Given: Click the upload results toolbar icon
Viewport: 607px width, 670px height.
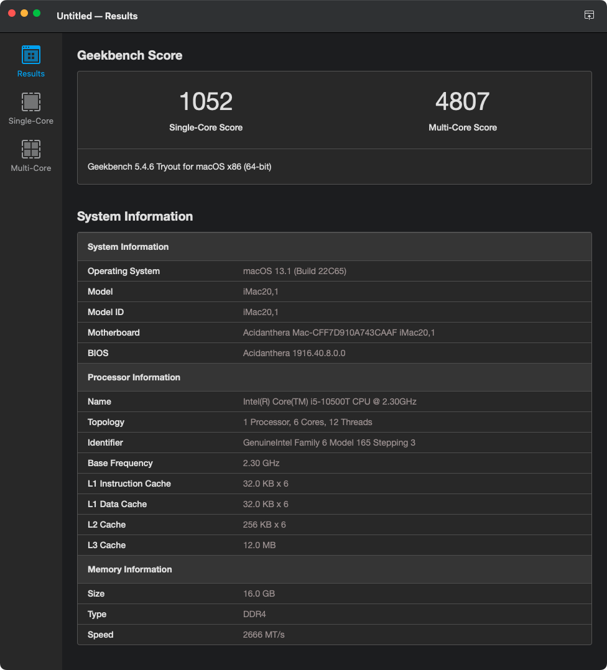Looking at the screenshot, I should click(x=589, y=16).
